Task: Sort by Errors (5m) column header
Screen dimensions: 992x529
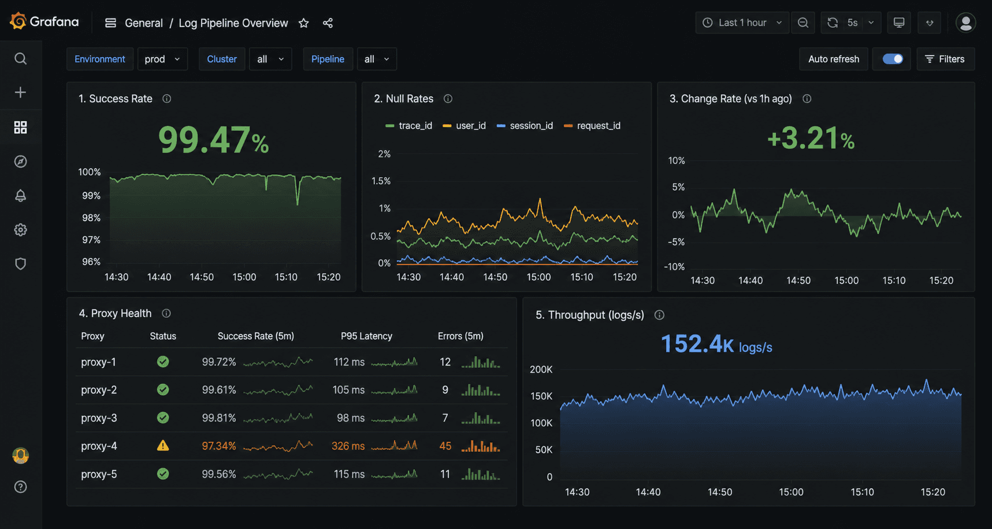Action: 460,336
